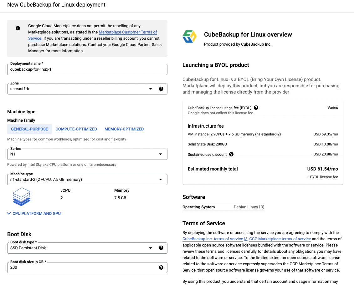
Task: Click the + BYOL license fee note
Action: point(322,177)
